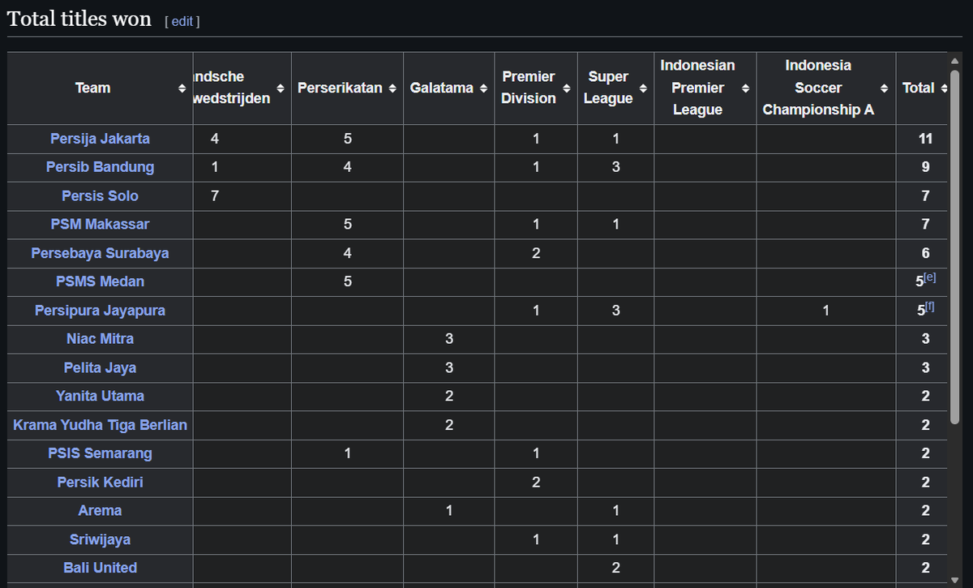Open Persija Jakarta team link
This screenshot has width=973, height=588.
[100, 139]
